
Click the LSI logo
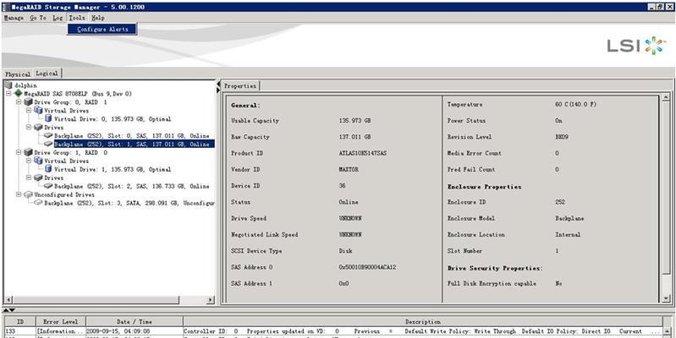(x=637, y=46)
